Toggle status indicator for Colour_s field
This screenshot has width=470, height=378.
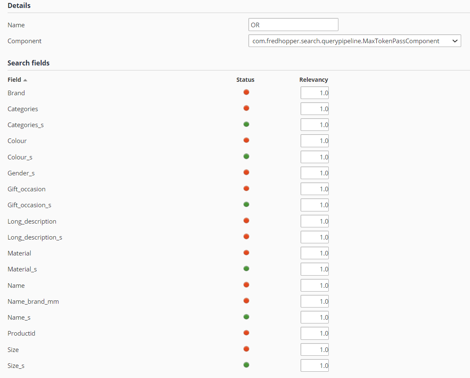point(246,156)
